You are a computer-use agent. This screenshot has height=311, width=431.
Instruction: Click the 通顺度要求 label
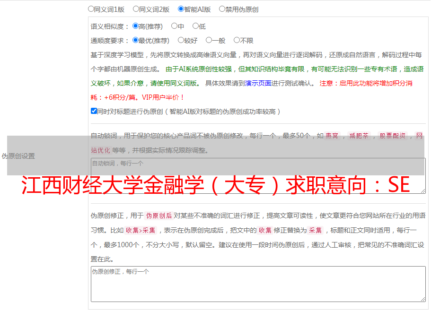109,41
